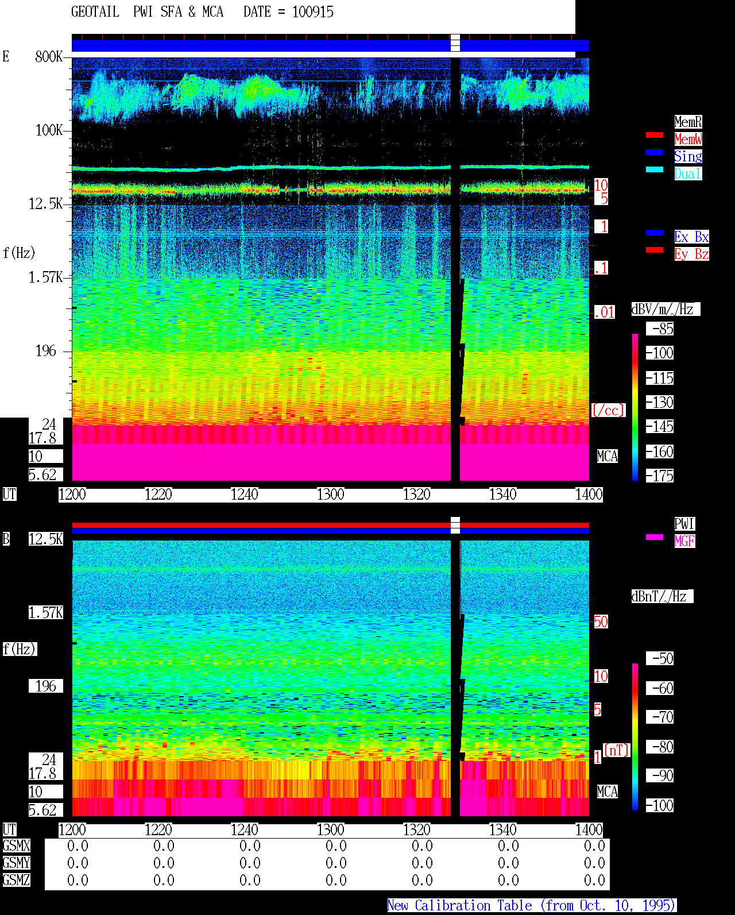Click the 800K frequency axis label
The image size is (735, 915).
(49, 56)
